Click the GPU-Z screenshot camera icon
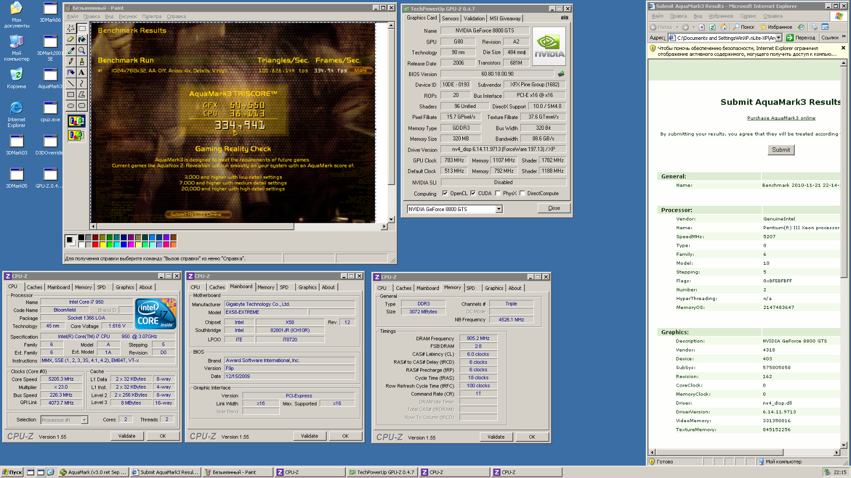Image resolution: width=851 pixels, height=478 pixels. click(564, 18)
